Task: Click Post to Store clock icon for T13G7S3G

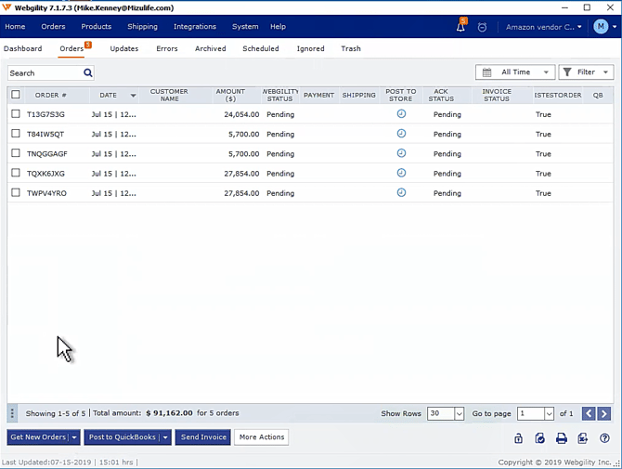Action: [401, 114]
